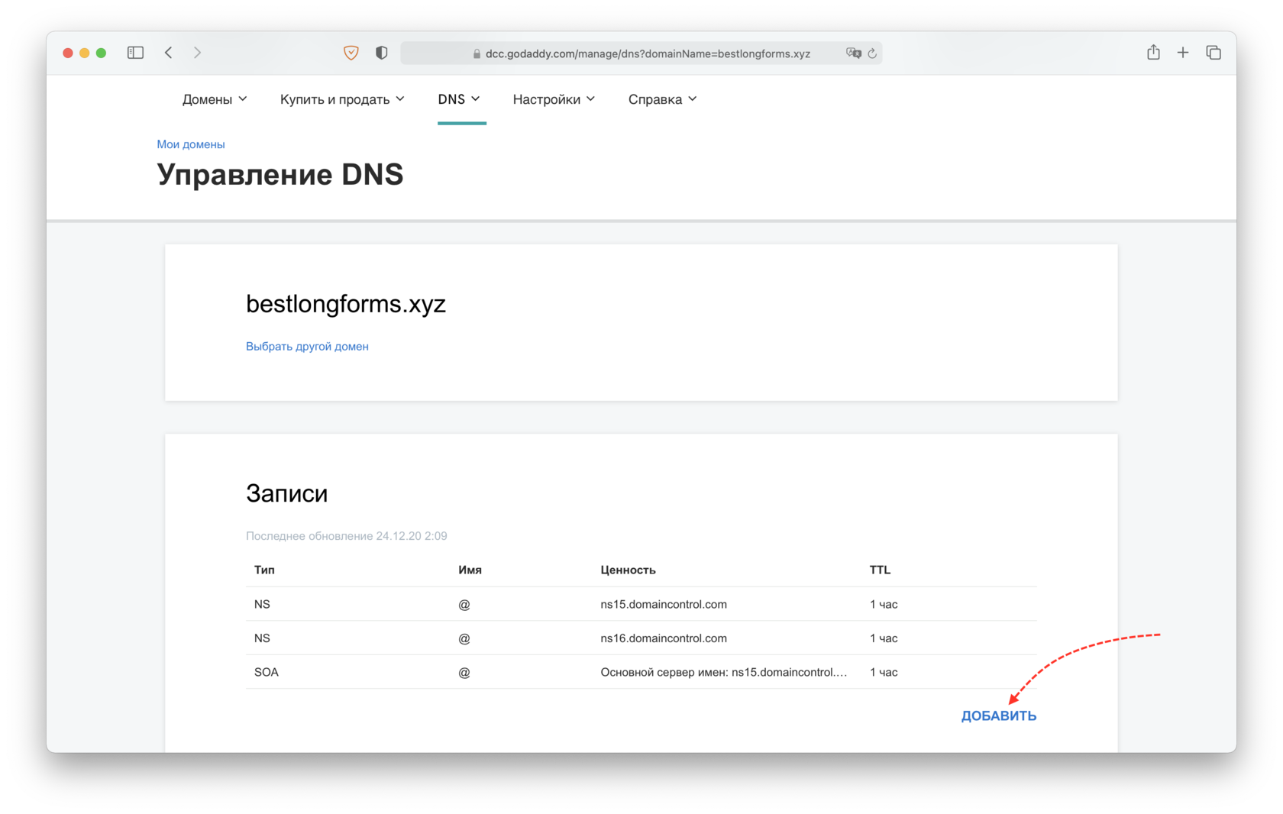Open the DNS navigation tab

coord(459,99)
